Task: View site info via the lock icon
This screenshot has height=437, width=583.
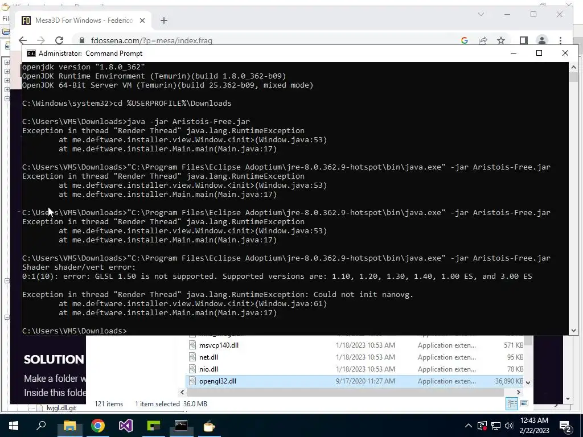Action: pyautogui.click(x=82, y=40)
